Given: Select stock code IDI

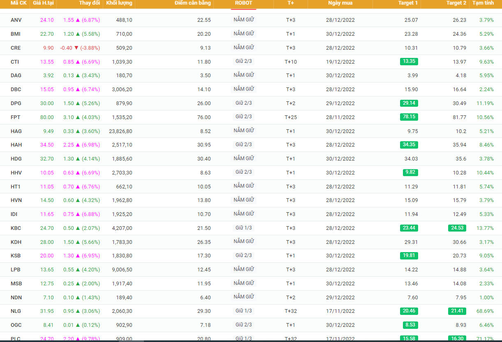Looking at the screenshot, I should (14, 214).
